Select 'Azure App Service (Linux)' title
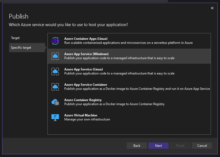 84,69
